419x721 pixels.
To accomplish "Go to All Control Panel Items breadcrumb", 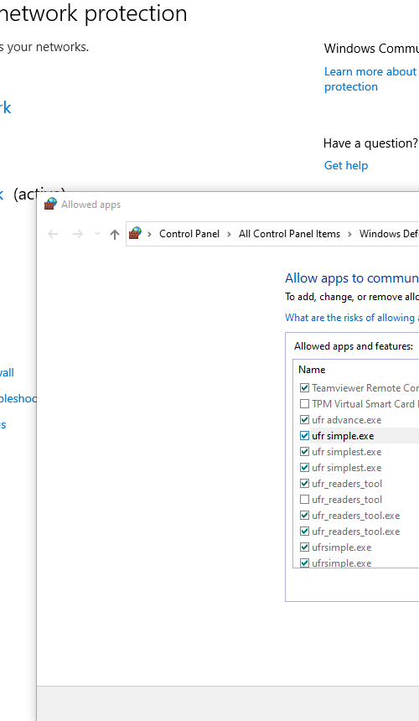I will click(289, 234).
